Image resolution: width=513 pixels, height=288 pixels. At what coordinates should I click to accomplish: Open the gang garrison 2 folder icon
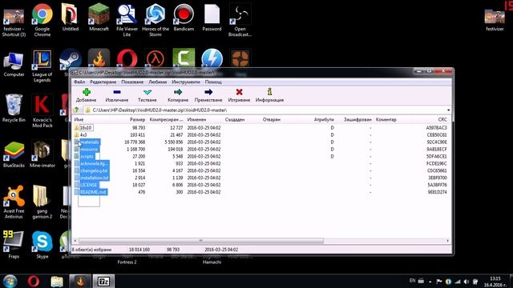coord(42,202)
